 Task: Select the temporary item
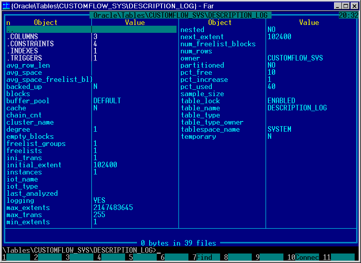click(198, 136)
